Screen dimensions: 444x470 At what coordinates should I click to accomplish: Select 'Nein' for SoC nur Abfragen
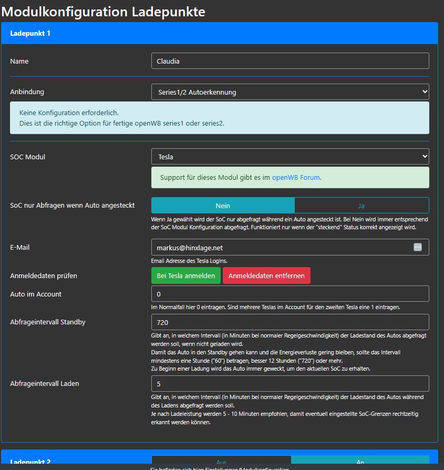[223, 206]
